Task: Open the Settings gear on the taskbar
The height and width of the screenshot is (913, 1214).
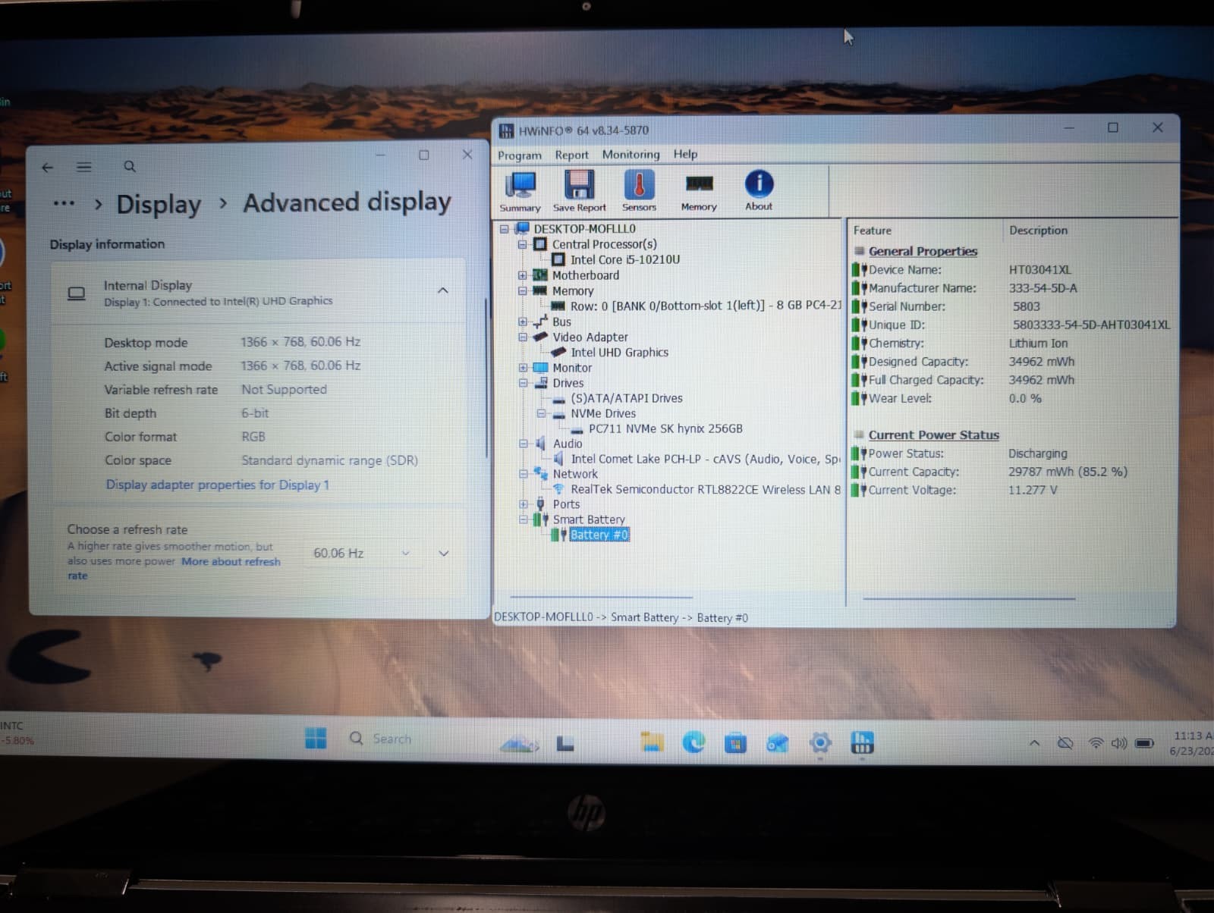Action: pyautogui.click(x=820, y=743)
